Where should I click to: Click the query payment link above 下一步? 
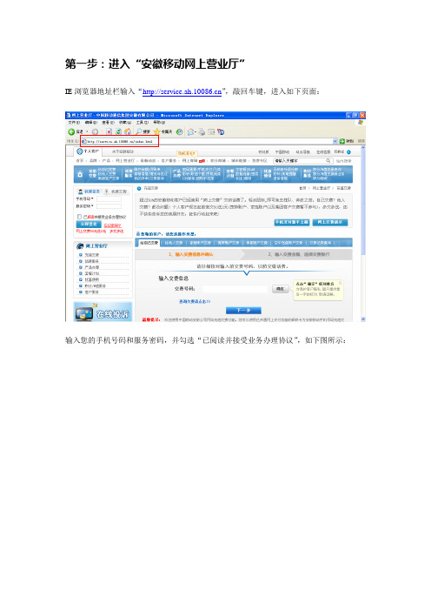195,302
